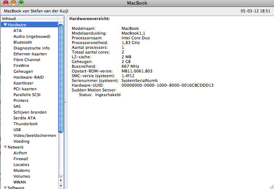Image resolution: width=274 pixels, height=189 pixels.
Task: Click the sidebar vertical scrollbar thumb
Action: (61, 78)
